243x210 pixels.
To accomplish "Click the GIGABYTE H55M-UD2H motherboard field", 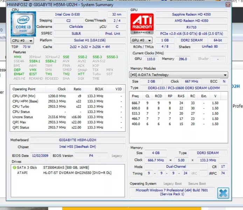I will (x=77, y=140).
